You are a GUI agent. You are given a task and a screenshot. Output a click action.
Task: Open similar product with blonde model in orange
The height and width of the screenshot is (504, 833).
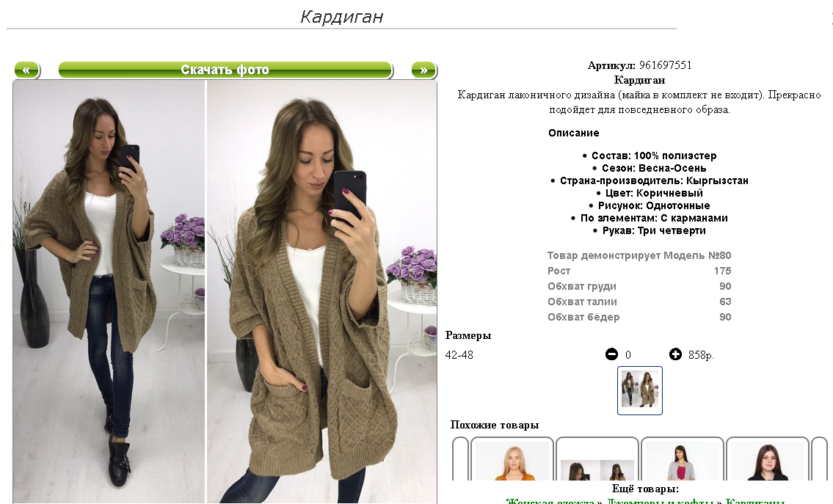[512, 460]
